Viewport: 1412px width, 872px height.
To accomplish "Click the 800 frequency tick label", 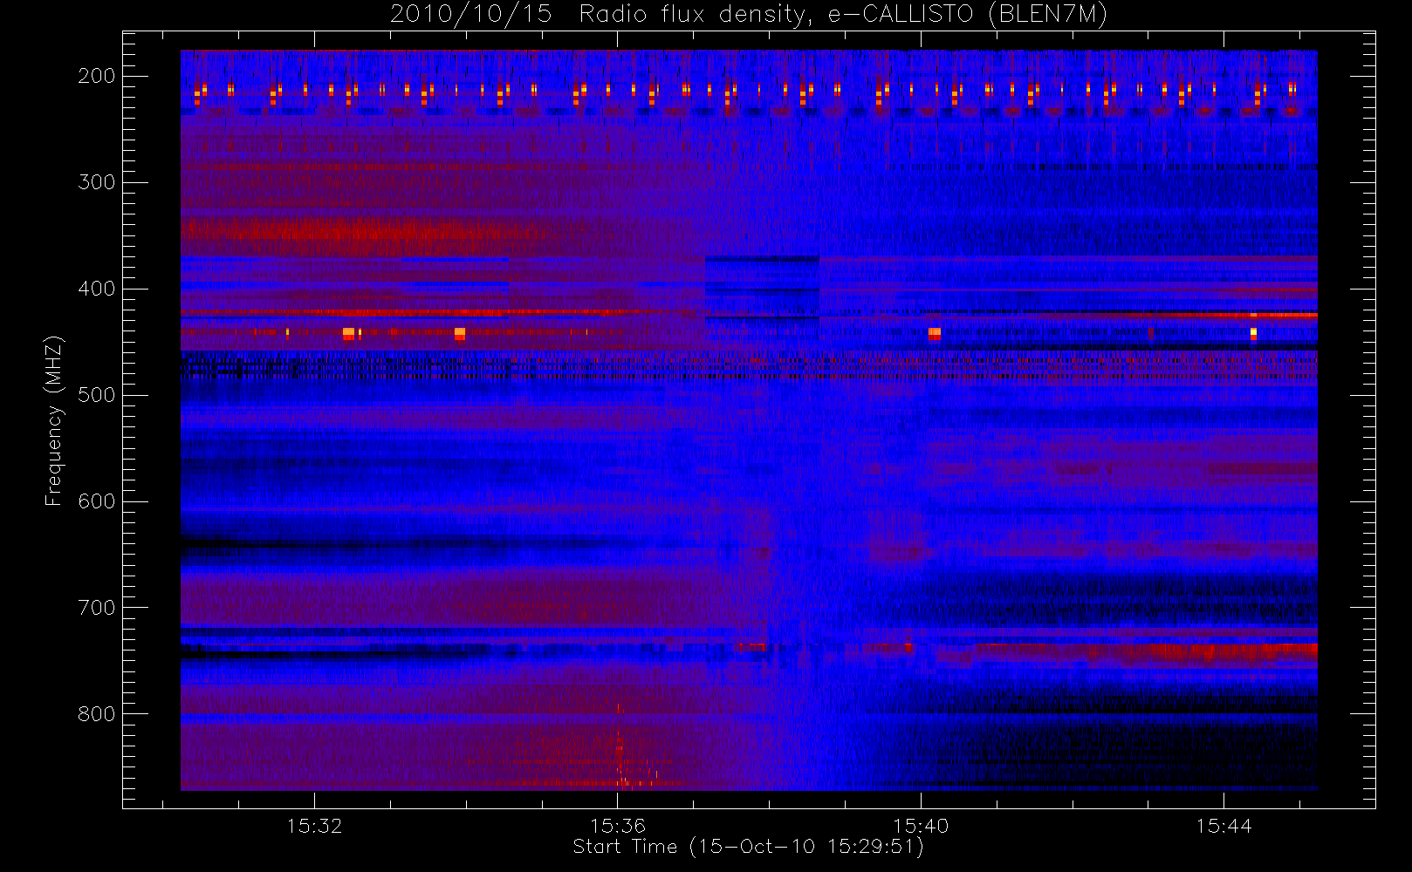I will [97, 714].
